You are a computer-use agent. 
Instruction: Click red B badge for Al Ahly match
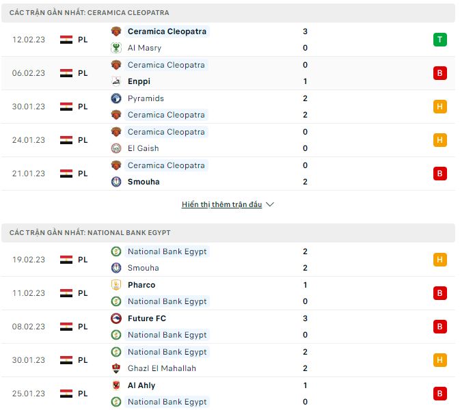tap(439, 394)
